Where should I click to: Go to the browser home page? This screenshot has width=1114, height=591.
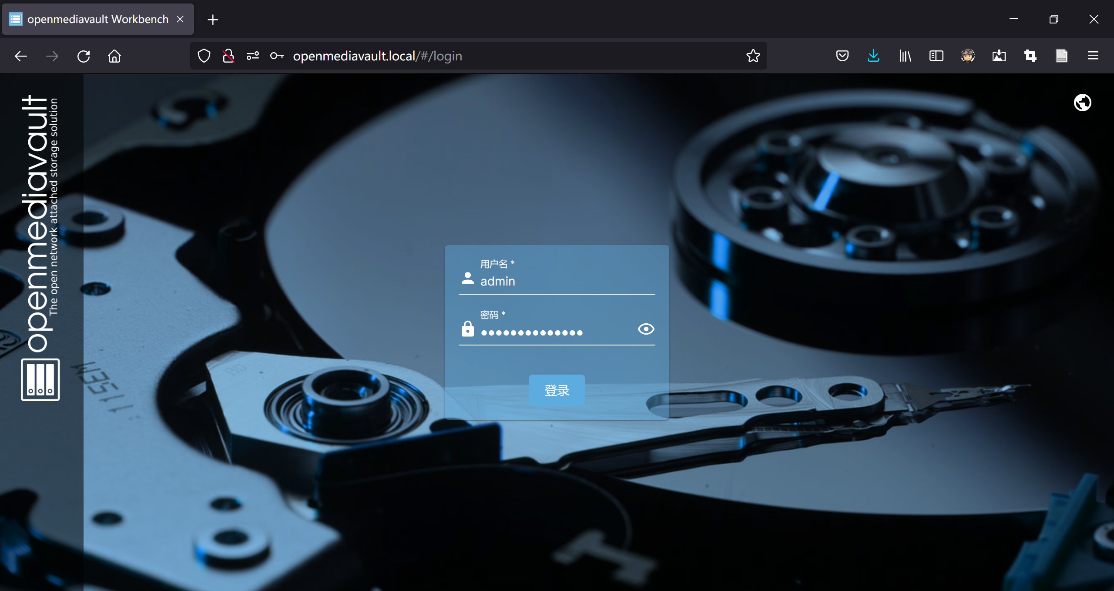click(x=114, y=56)
